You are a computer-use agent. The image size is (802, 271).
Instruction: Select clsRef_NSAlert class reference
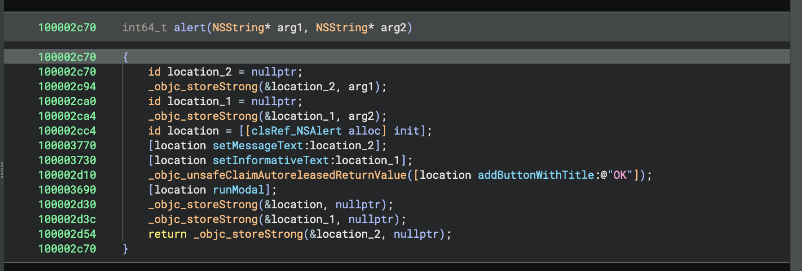[x=296, y=131]
